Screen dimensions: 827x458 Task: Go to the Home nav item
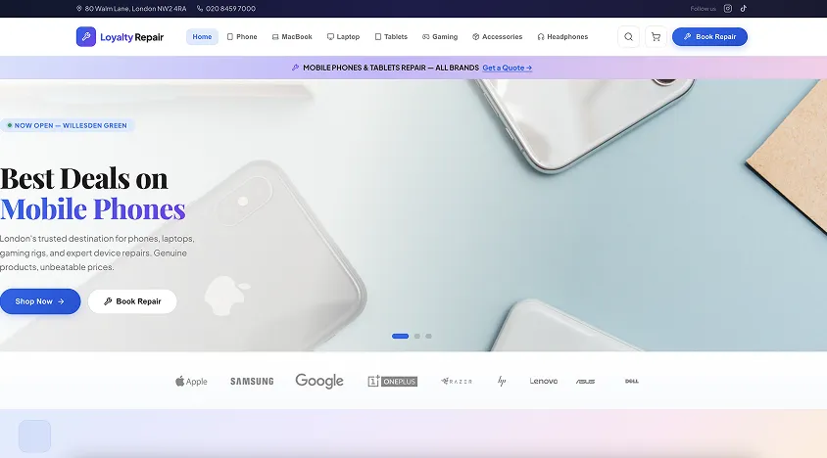coord(202,37)
